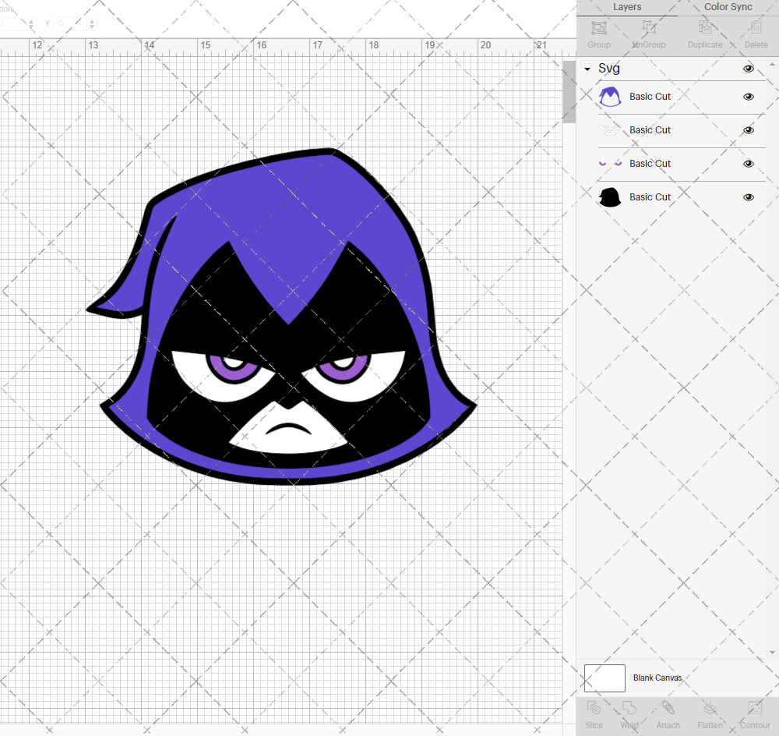Collapse the Svg group arrow
Screen dimensions: 779x736
[587, 69]
